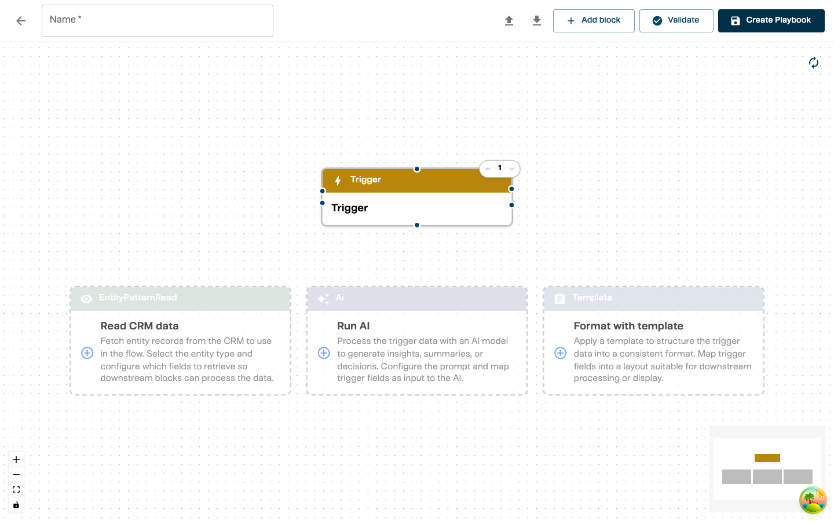
Task: Select the Trigger node on the canvas
Action: pos(416,208)
